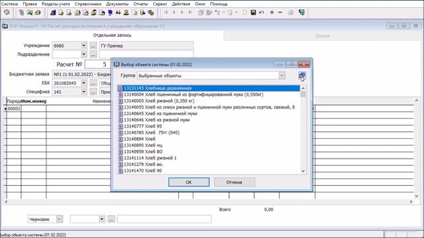
Task: Switch to the Список tab
Action: pos(323,36)
